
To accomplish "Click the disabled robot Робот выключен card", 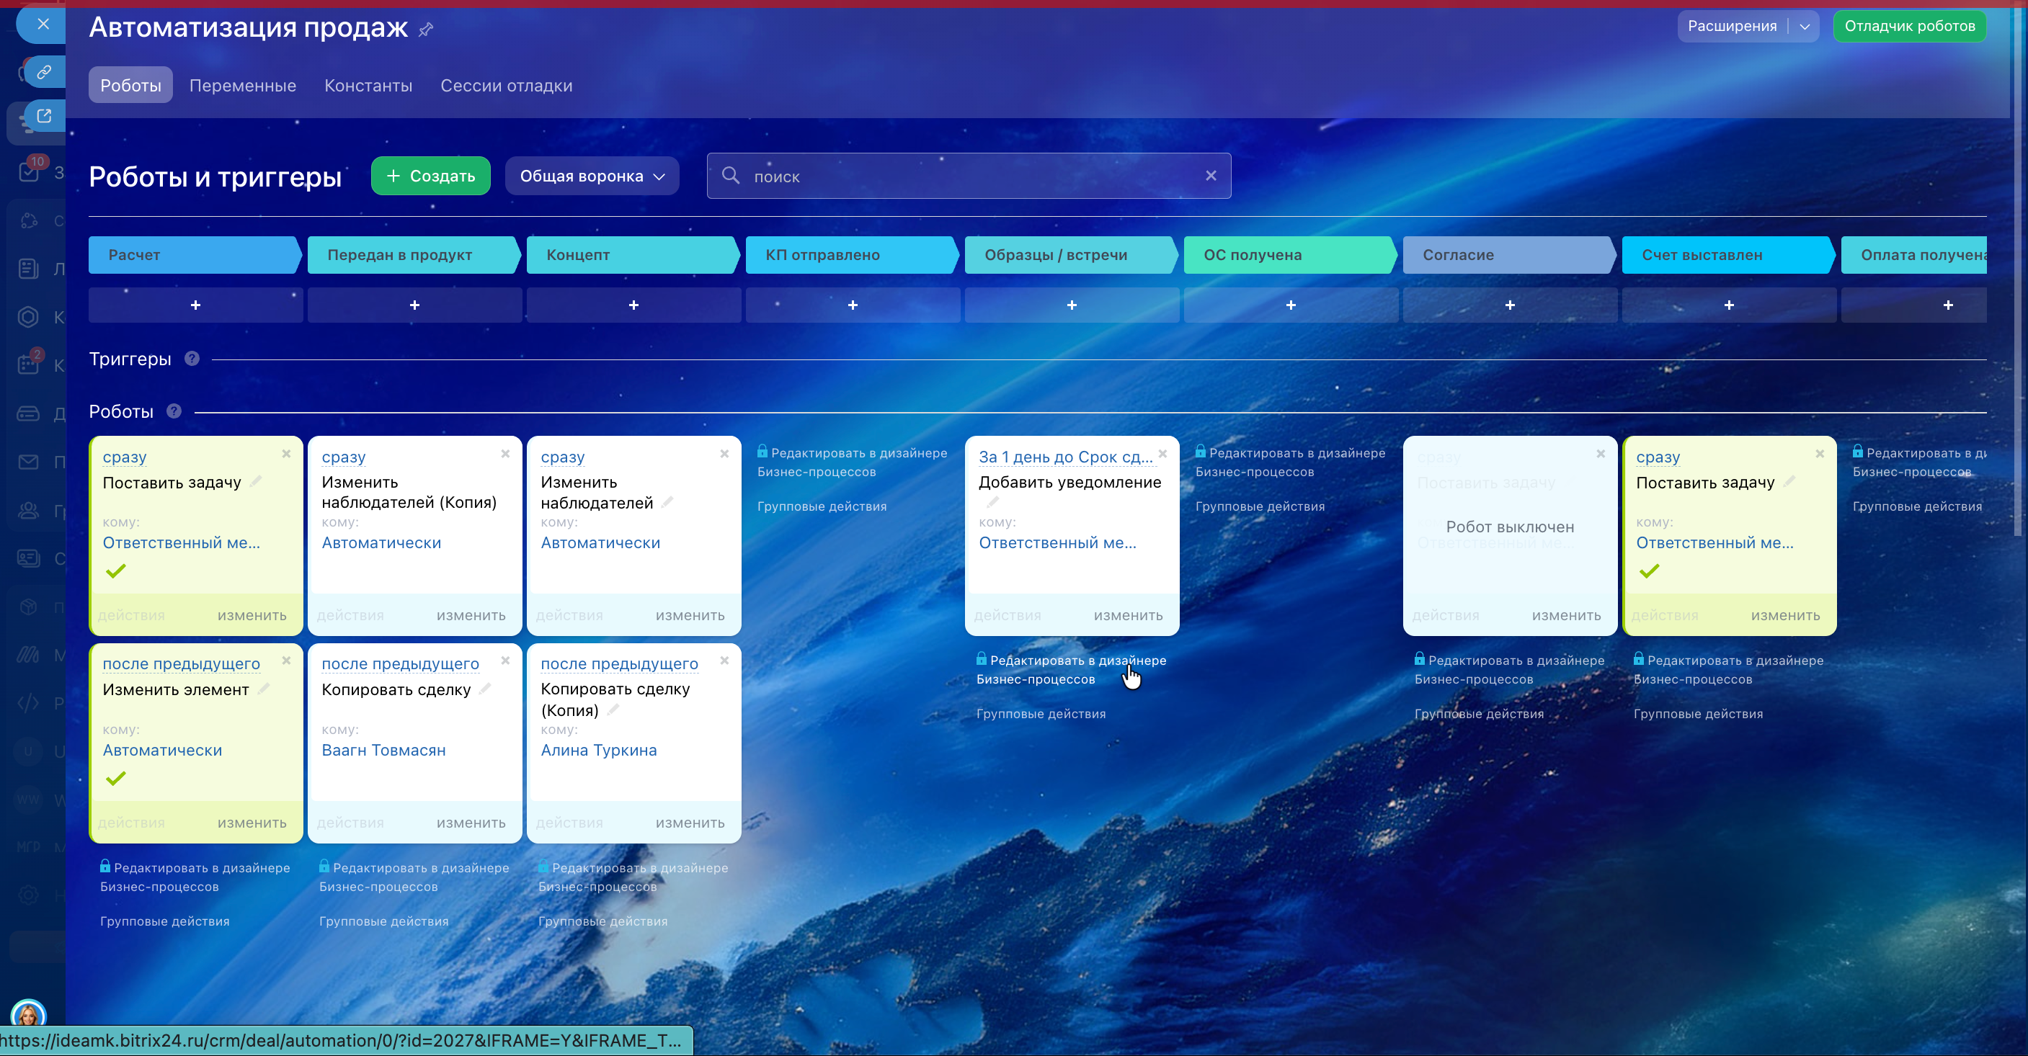I will click(1509, 527).
